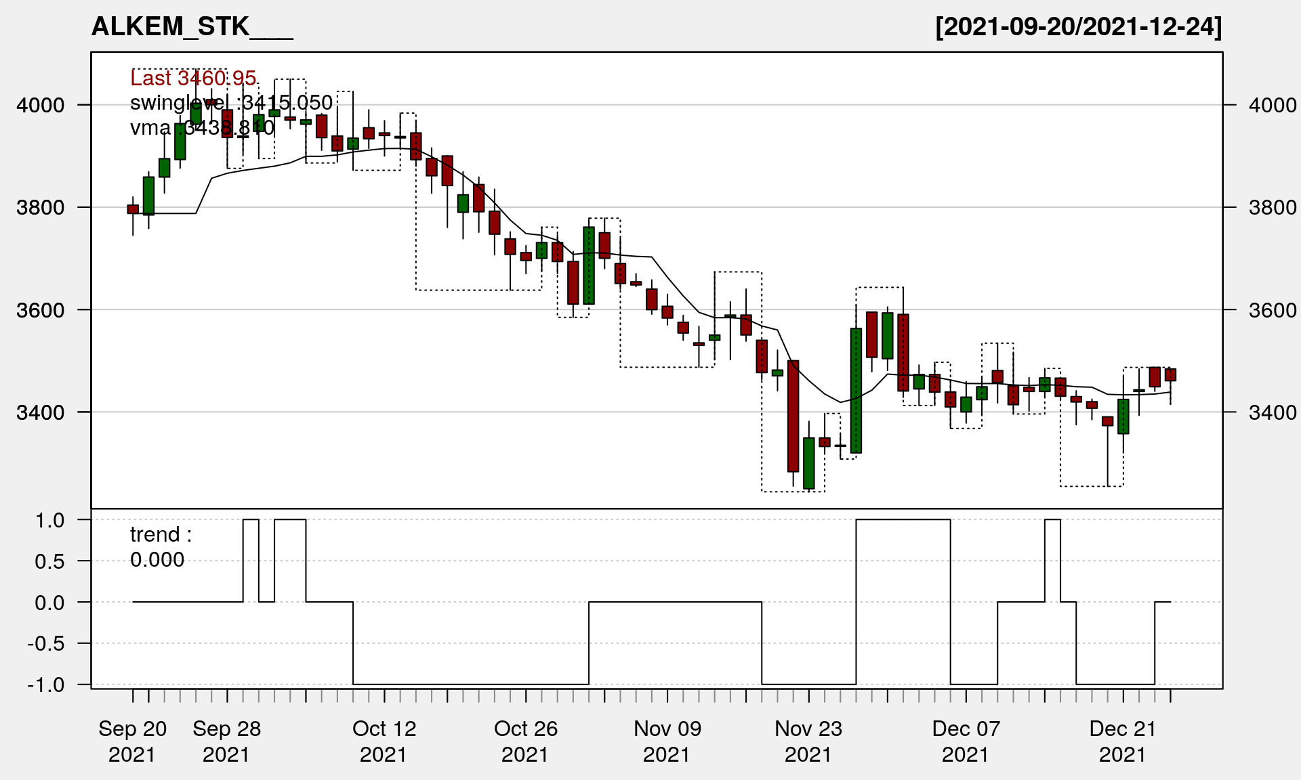Click the 4000 left y-axis label
Viewport: 1301px width, 780px height.
coord(41,106)
